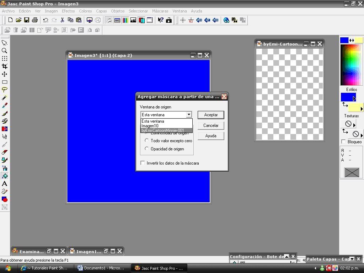Click the Print icon in toolbar
Screen dimensions: 364x273
[35, 20]
